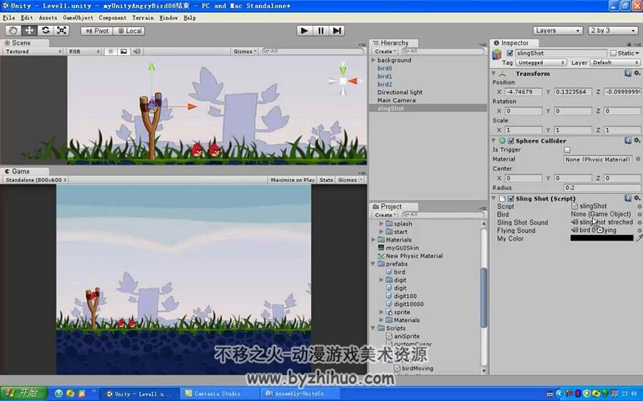Viewport: 643px width, 401px height.
Task: Toggle slingShot object active checkbox
Action: (x=509, y=54)
